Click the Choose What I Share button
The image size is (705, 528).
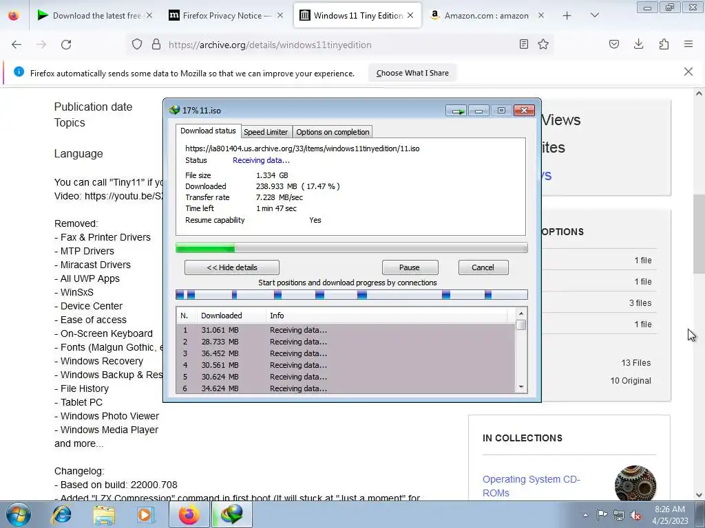[x=412, y=73]
